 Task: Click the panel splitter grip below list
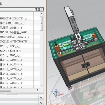point(12,94)
